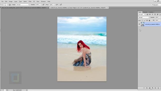Open the File menu
161x91 pixels.
(x=2, y=2)
